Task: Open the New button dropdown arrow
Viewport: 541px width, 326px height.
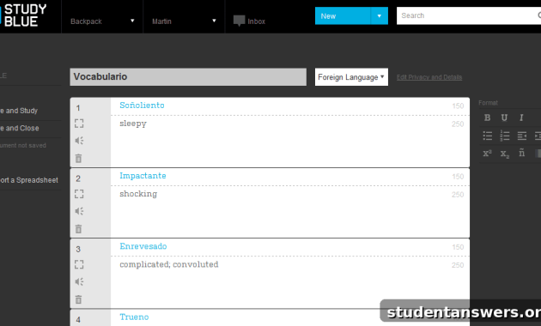Action: (380, 15)
